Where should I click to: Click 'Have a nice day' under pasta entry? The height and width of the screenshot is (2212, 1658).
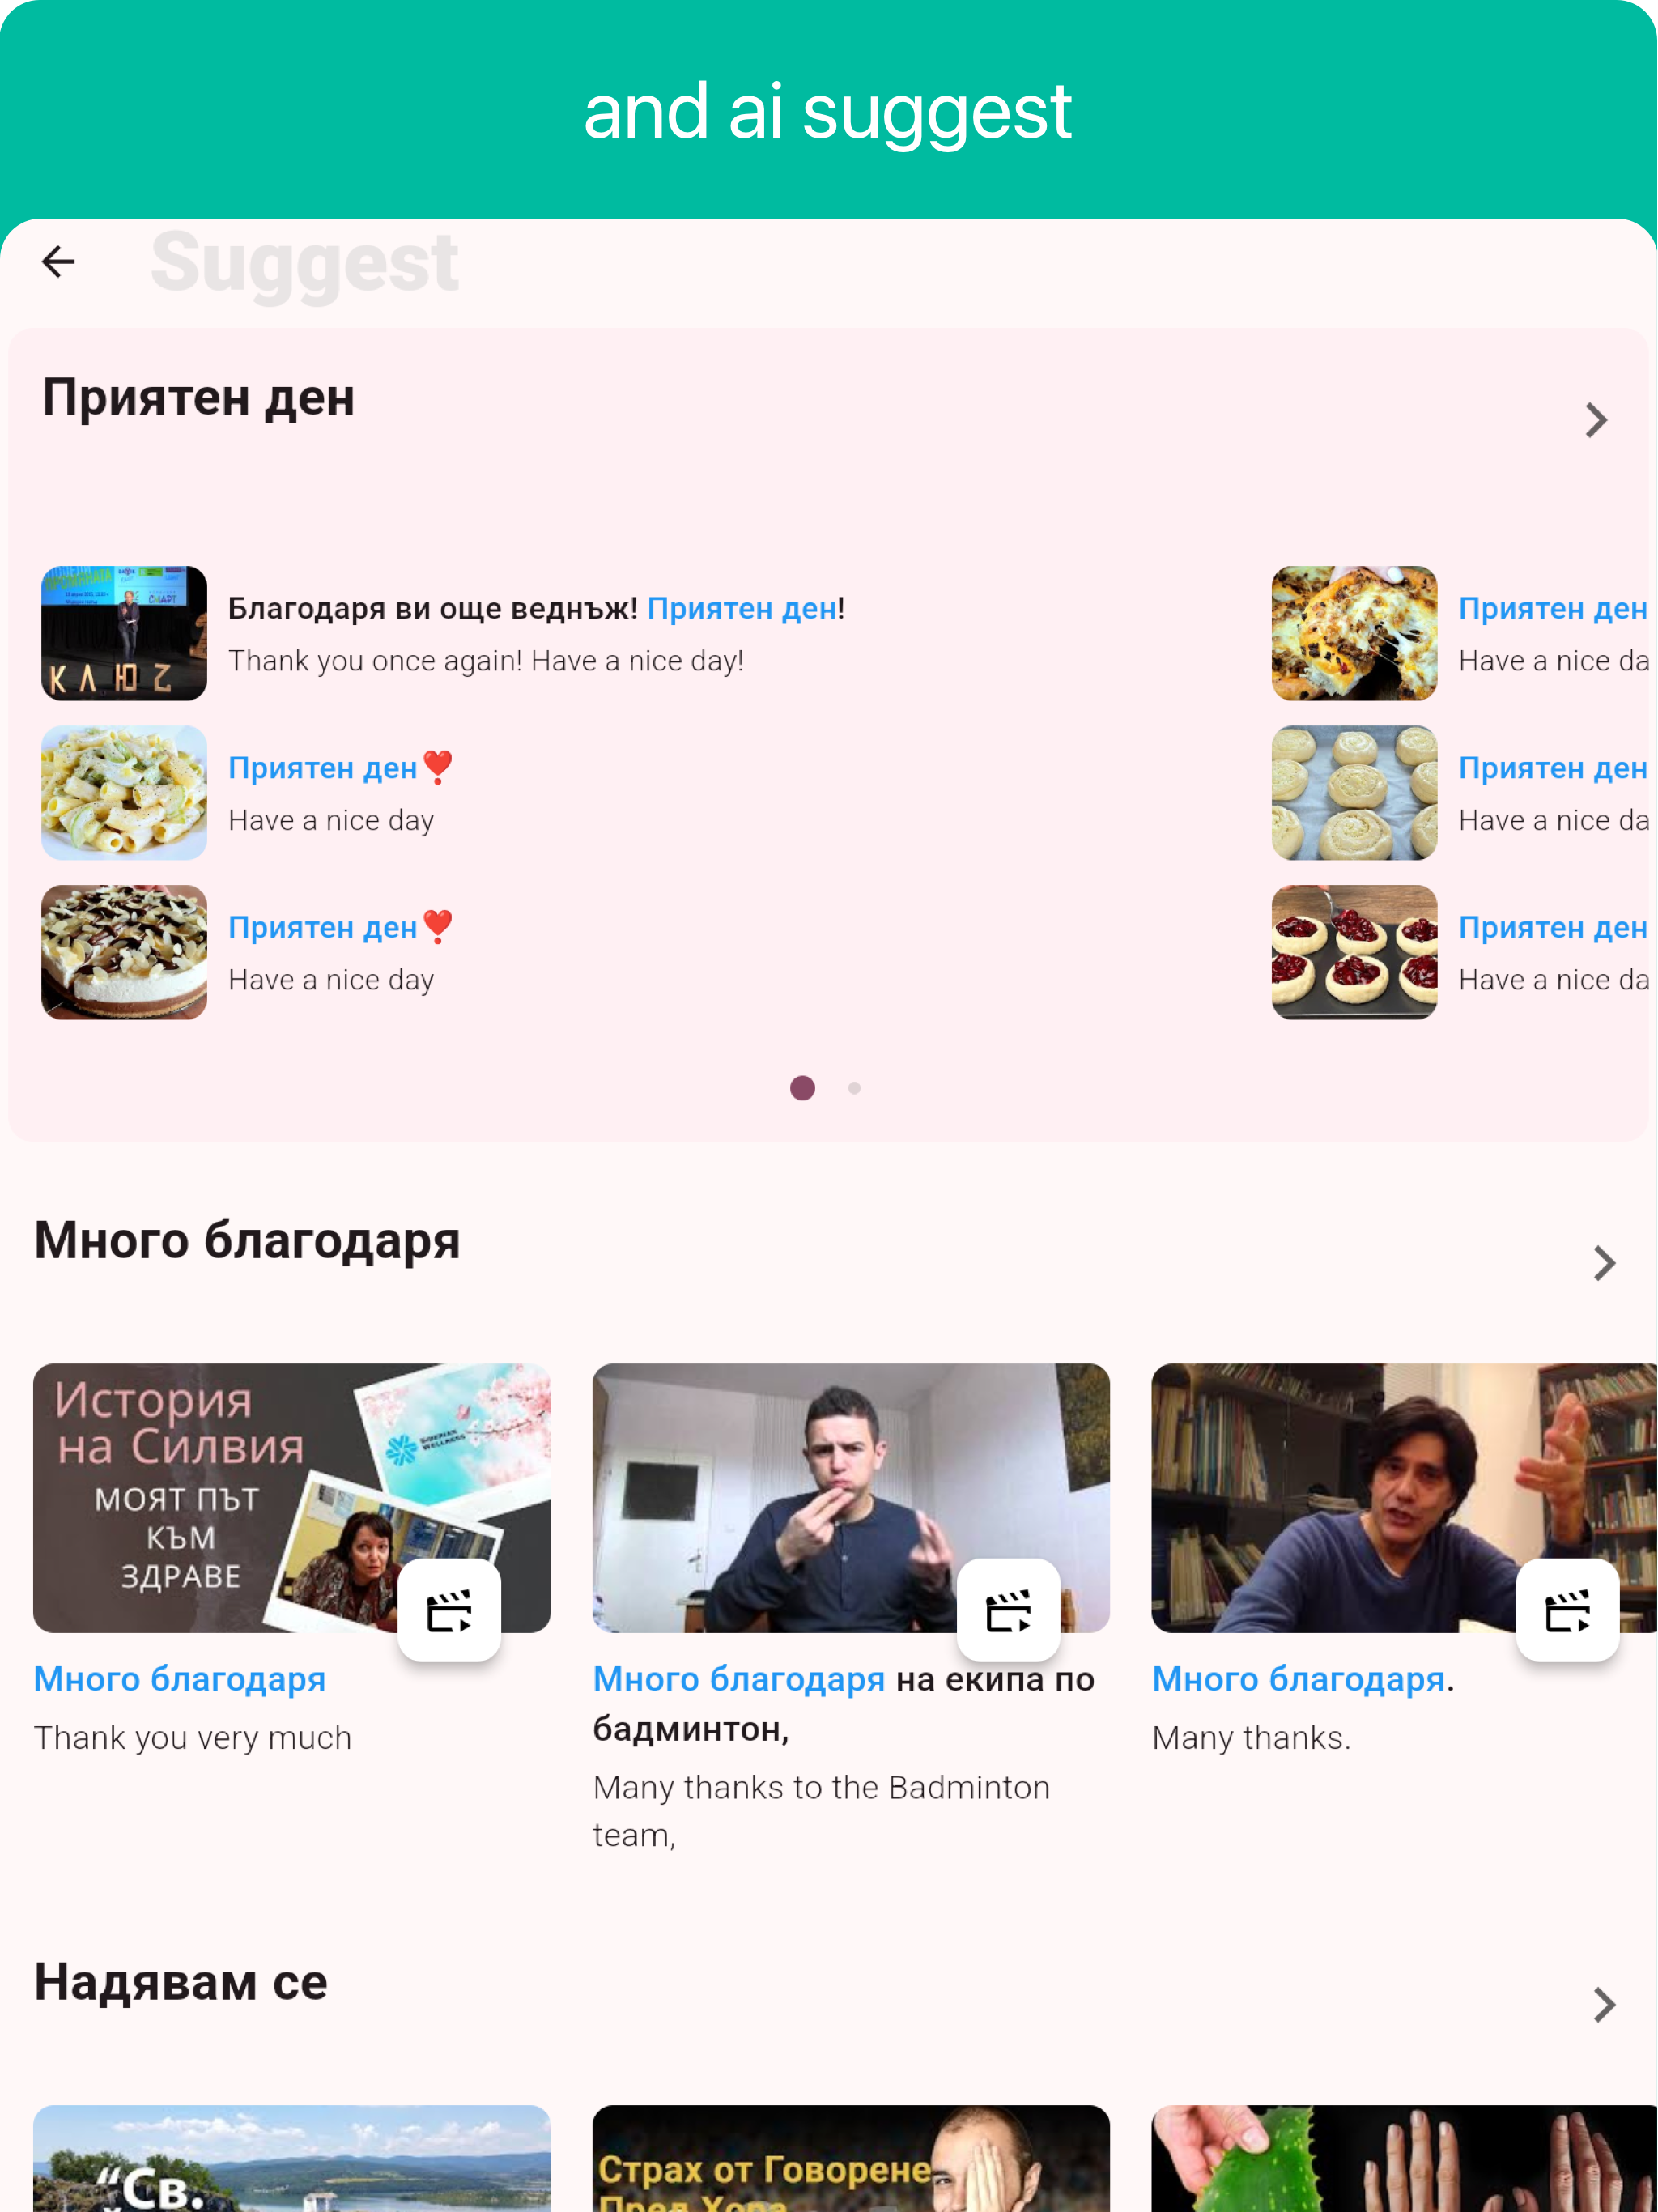pyautogui.click(x=331, y=821)
